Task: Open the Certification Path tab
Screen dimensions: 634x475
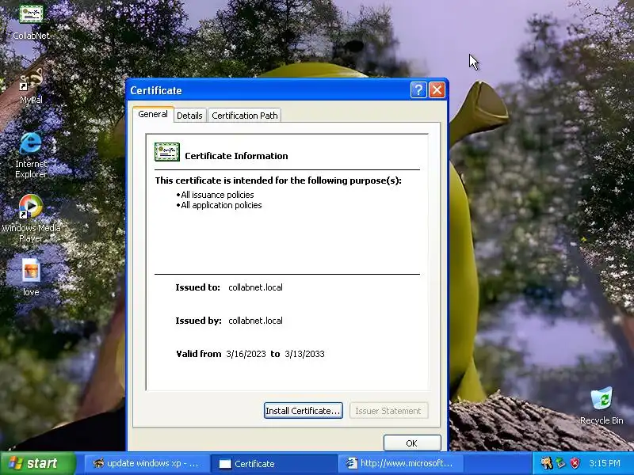Action: (245, 116)
